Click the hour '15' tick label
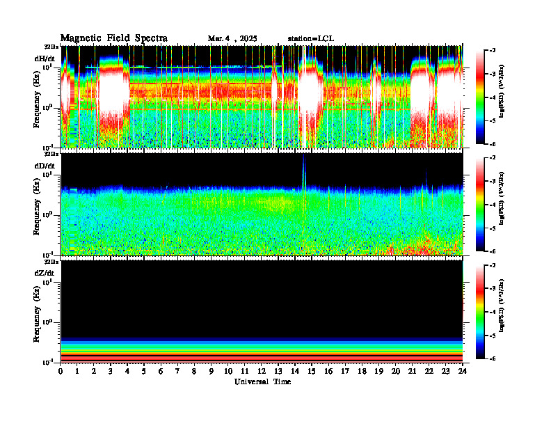 (x=312, y=371)
